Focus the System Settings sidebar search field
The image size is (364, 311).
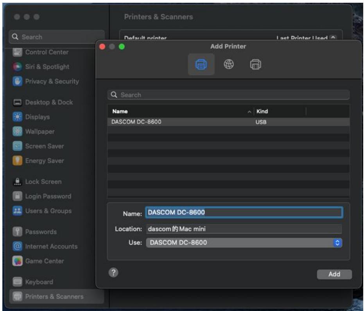tap(57, 37)
